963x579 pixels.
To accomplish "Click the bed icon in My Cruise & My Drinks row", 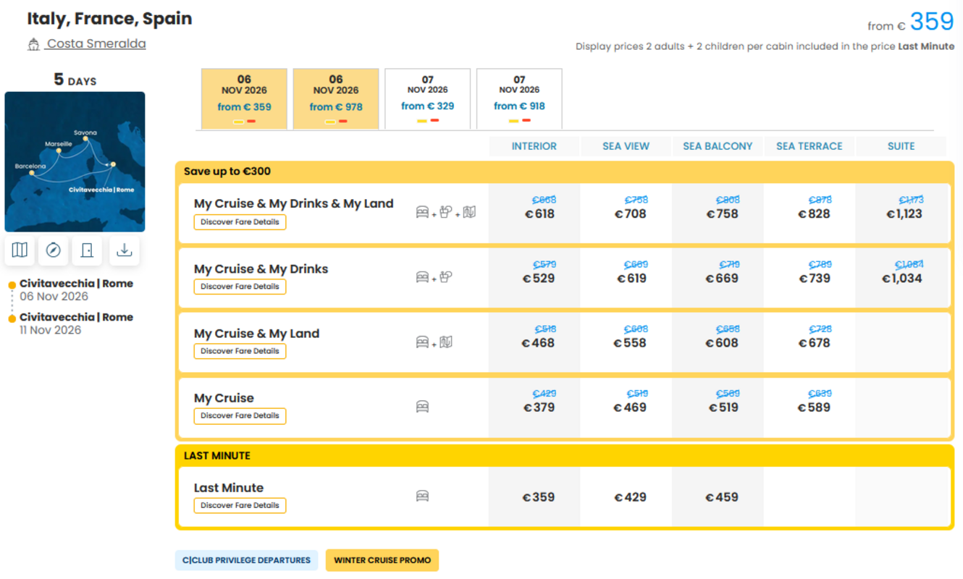I will [422, 277].
